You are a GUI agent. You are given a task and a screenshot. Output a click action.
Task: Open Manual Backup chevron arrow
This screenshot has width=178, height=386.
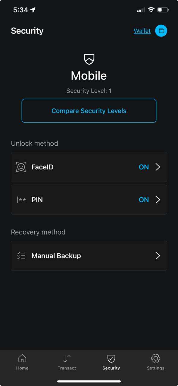coord(158,256)
